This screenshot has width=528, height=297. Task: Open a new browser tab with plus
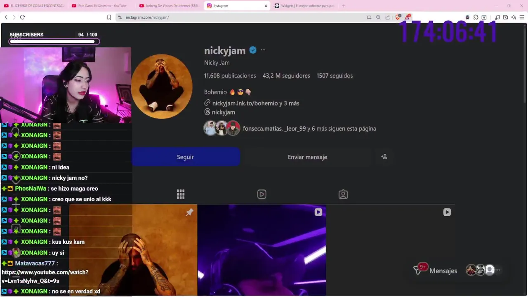[344, 6]
